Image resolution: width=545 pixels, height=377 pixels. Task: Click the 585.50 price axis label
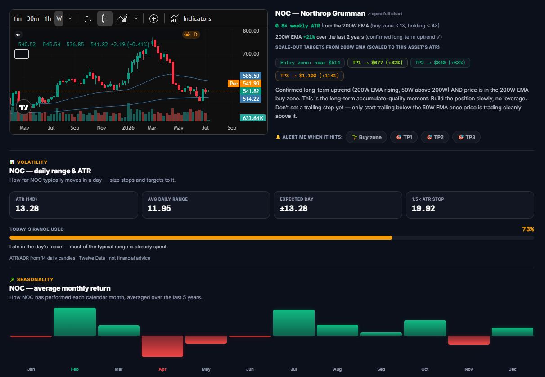(x=251, y=76)
